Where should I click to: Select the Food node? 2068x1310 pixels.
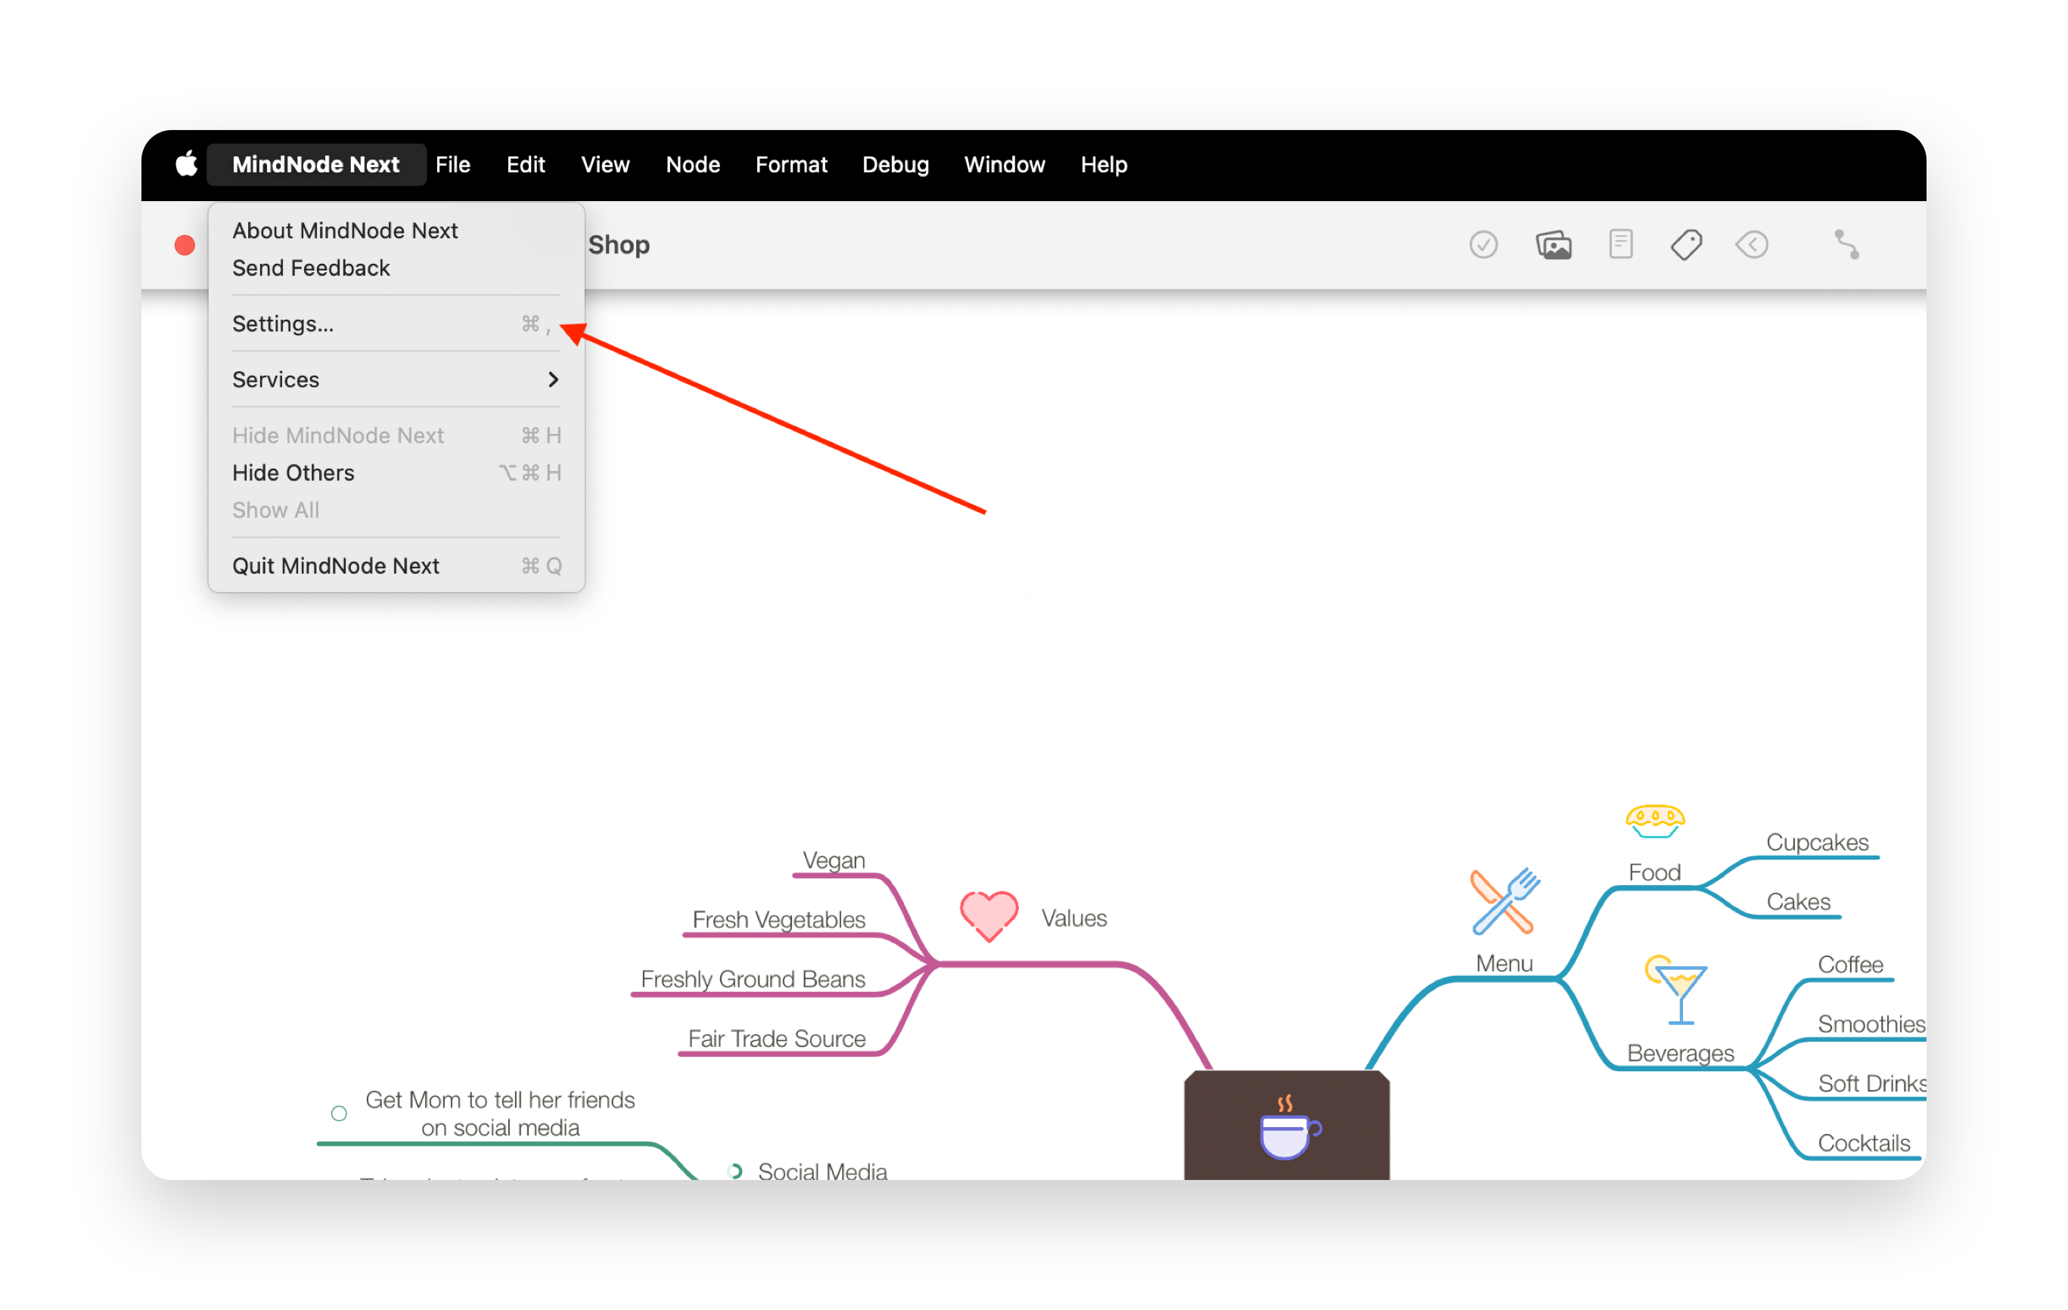(x=1655, y=872)
